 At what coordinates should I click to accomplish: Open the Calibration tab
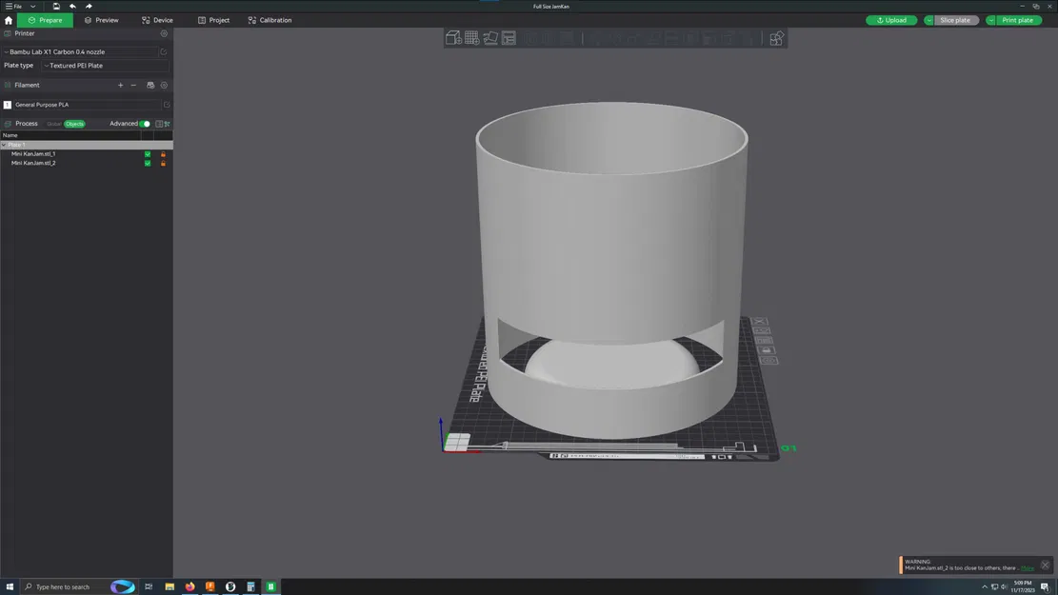click(x=270, y=20)
